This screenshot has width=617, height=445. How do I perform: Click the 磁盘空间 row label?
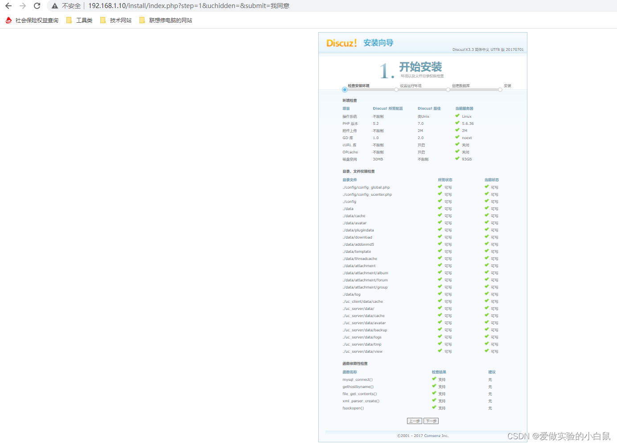click(350, 159)
